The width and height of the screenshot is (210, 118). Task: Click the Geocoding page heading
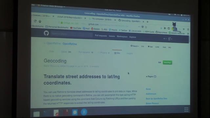tap(55, 61)
